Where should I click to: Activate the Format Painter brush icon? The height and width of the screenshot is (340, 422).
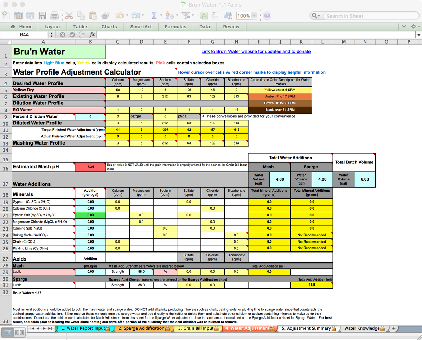104,15
